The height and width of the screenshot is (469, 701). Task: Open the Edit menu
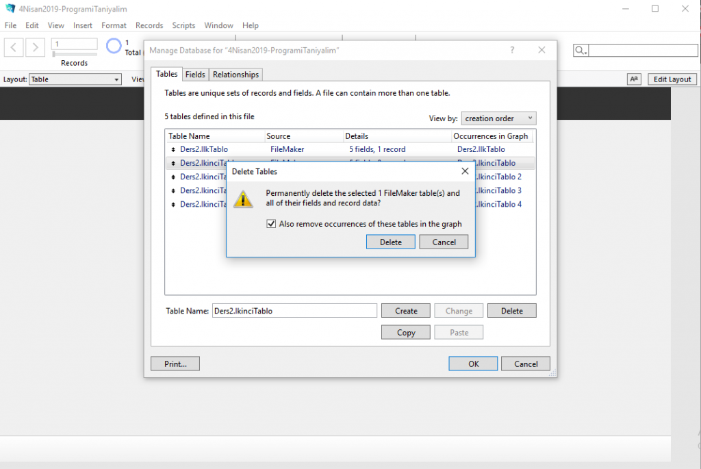[31, 25]
